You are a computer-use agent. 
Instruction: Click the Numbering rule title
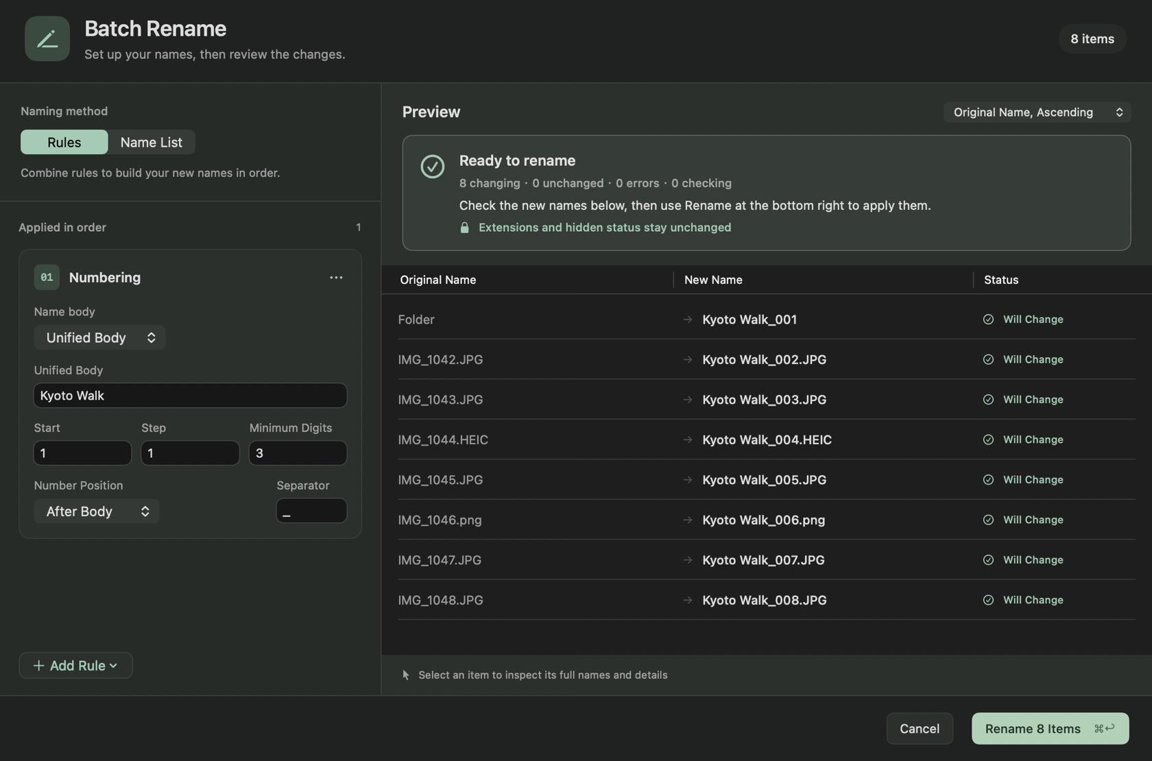pyautogui.click(x=105, y=277)
